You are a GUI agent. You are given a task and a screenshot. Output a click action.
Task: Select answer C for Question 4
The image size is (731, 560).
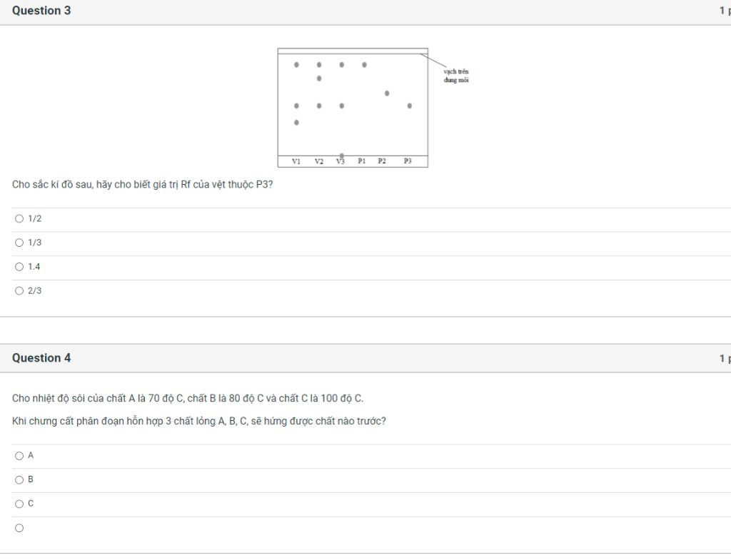tap(19, 504)
